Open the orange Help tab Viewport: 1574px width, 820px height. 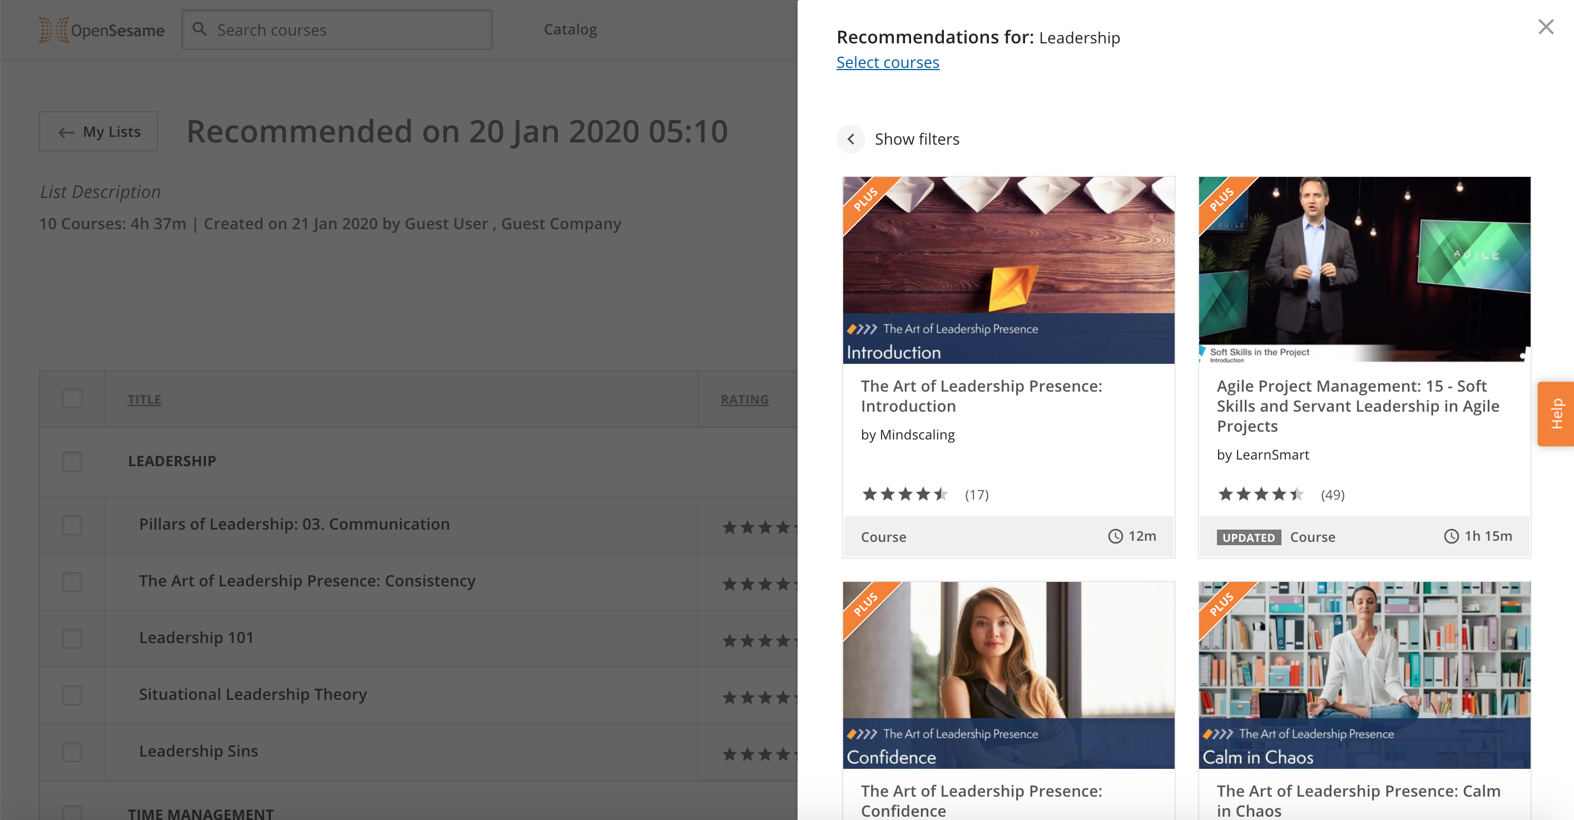point(1556,414)
